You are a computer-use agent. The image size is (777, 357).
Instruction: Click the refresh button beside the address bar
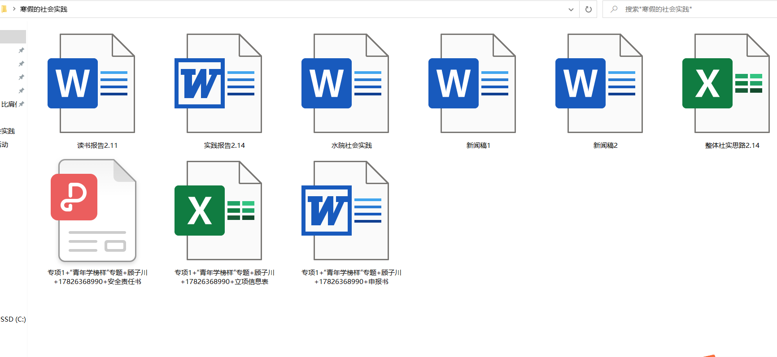tap(588, 9)
